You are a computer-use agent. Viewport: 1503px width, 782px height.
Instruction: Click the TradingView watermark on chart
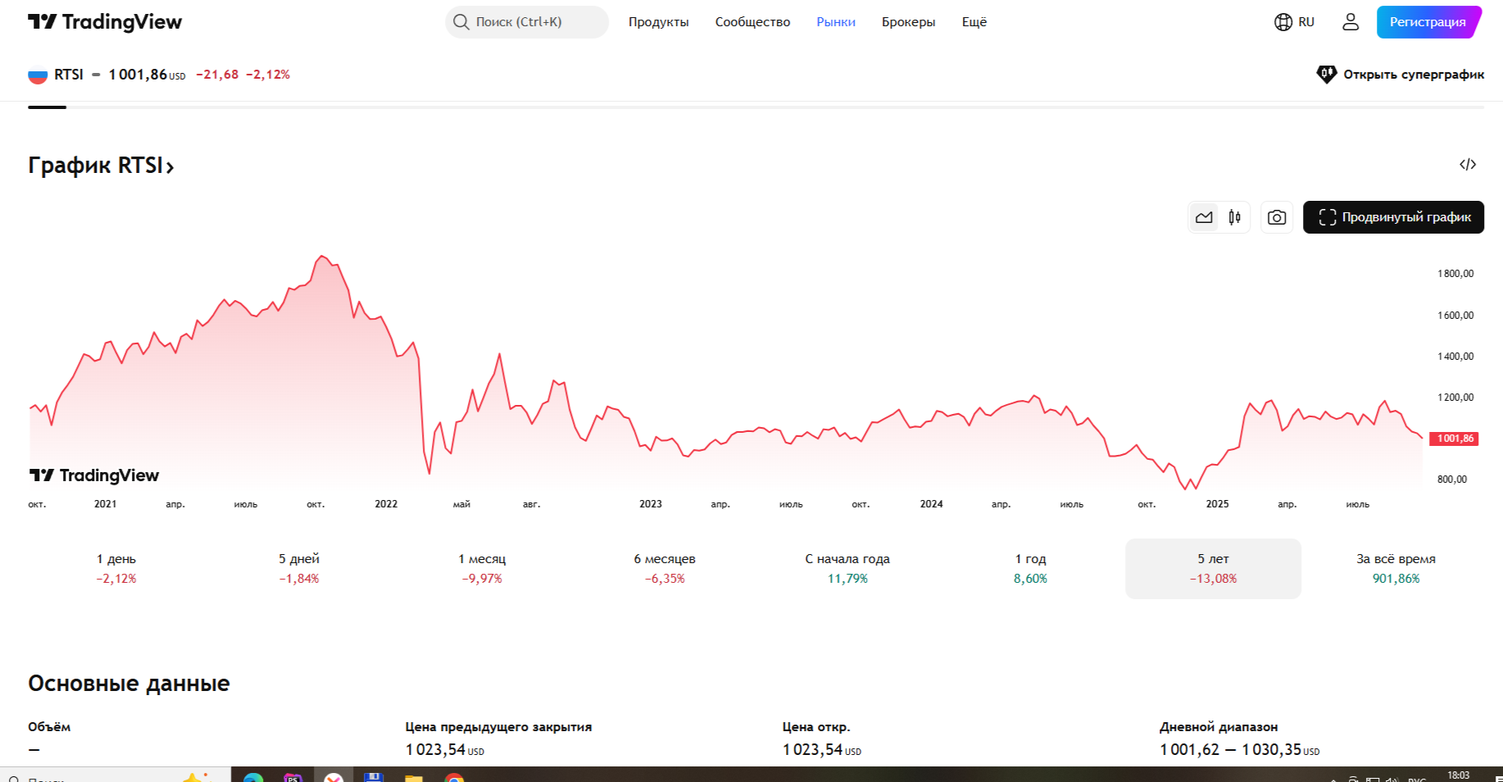94,475
